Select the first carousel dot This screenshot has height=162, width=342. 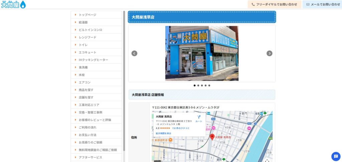pos(195,86)
